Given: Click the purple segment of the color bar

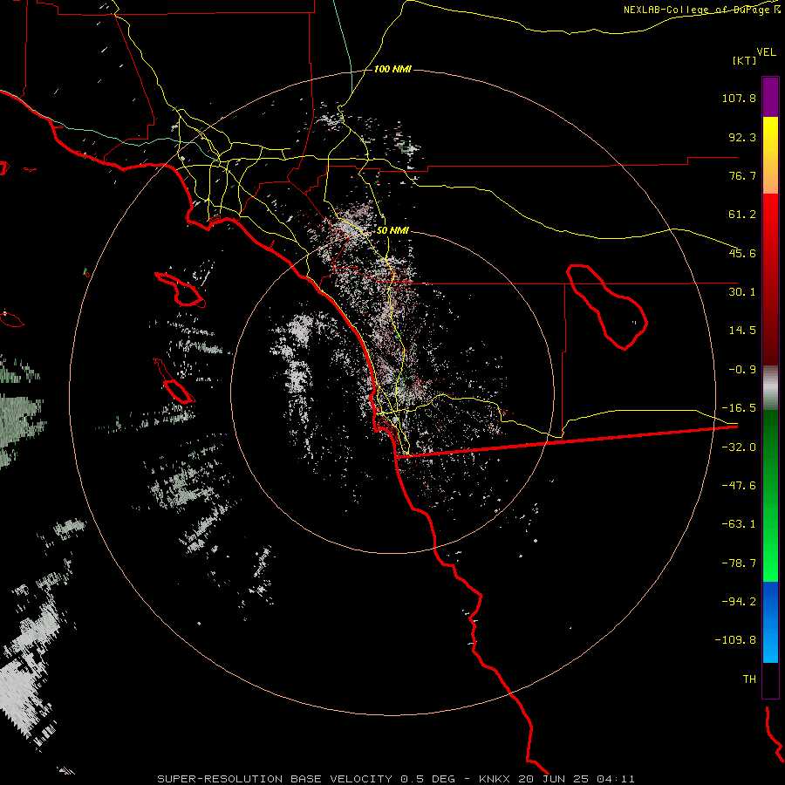Looking at the screenshot, I should pos(770,97).
